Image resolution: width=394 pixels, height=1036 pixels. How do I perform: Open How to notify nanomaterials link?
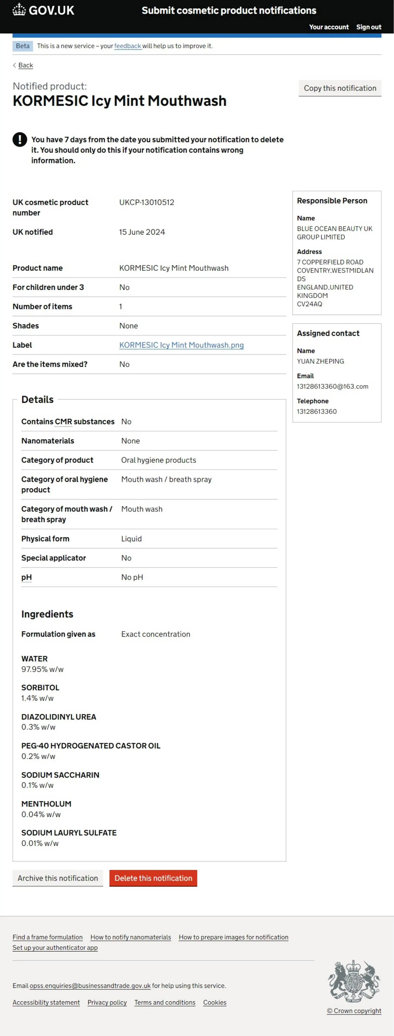(131, 937)
